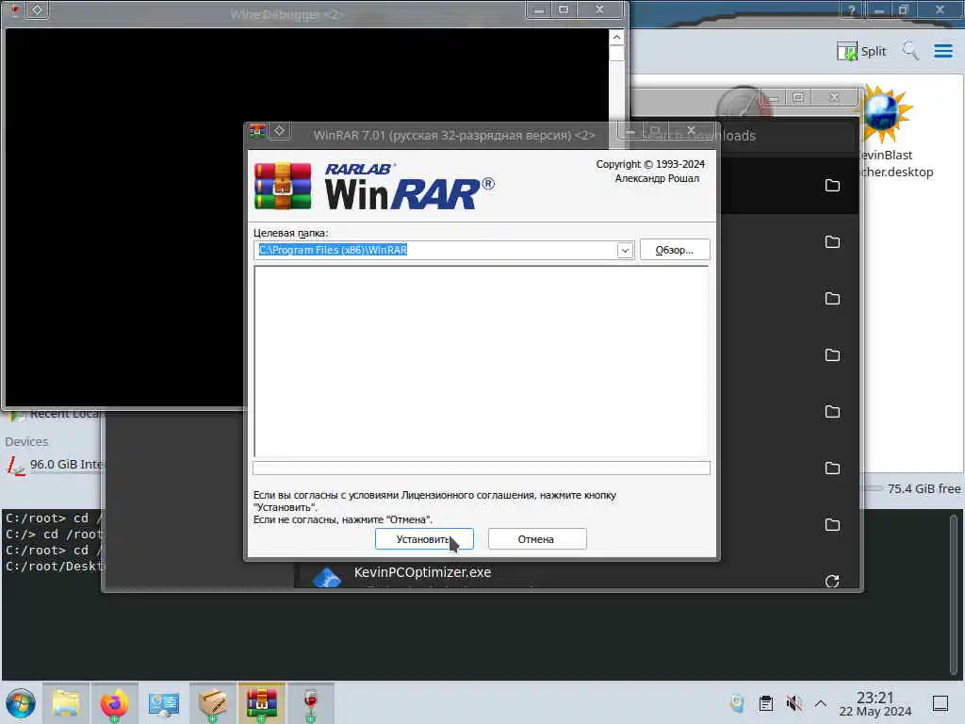Click the terminal panel vertical scrollbar
Image resolution: width=965 pixels, height=724 pixels.
pos(954,594)
